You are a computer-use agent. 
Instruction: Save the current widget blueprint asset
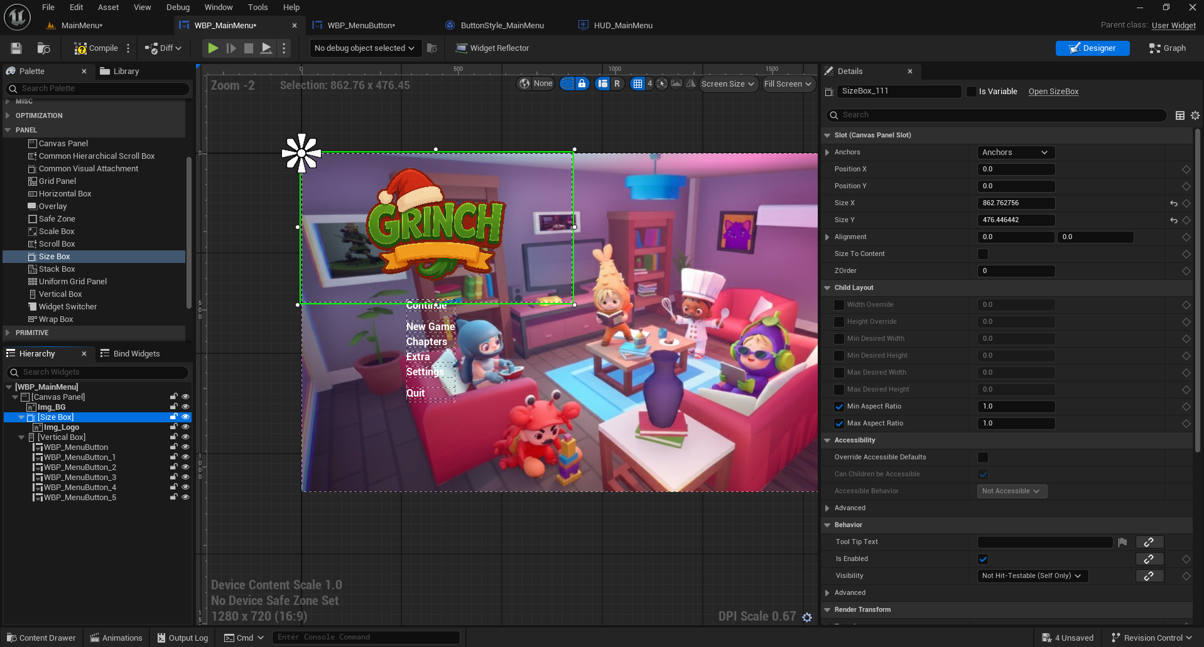[x=16, y=48]
